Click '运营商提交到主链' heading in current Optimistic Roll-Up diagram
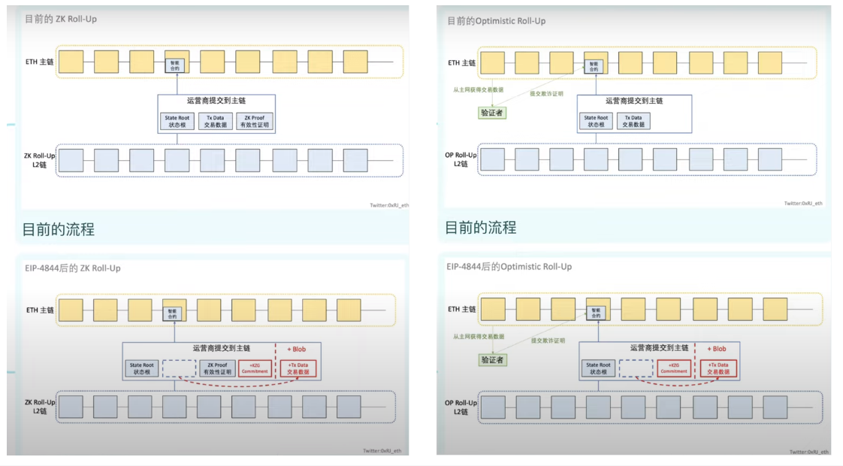This screenshot has height=466, width=843. point(634,101)
